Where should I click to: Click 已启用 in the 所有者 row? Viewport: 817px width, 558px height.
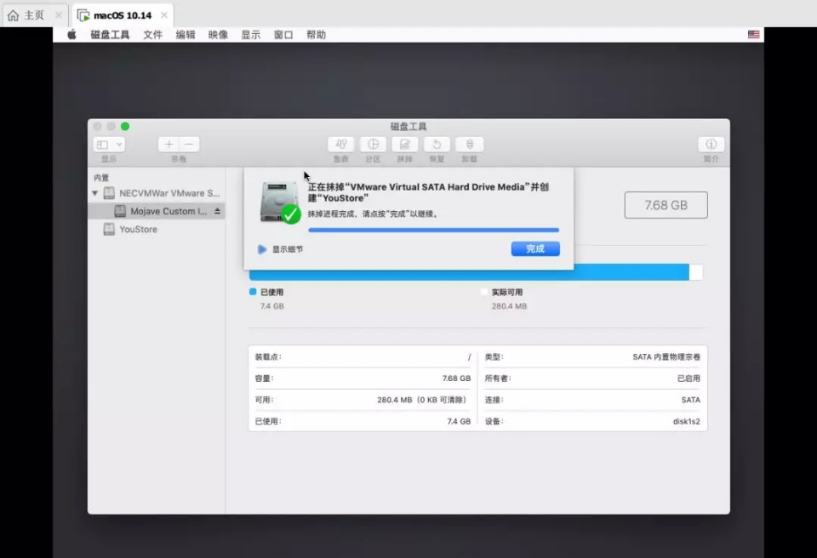[x=688, y=379]
